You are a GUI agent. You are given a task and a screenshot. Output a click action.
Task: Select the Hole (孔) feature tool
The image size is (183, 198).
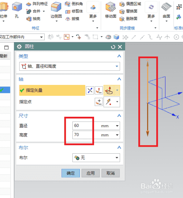17,10
